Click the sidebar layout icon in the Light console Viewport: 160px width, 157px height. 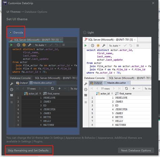click(x=86, y=95)
